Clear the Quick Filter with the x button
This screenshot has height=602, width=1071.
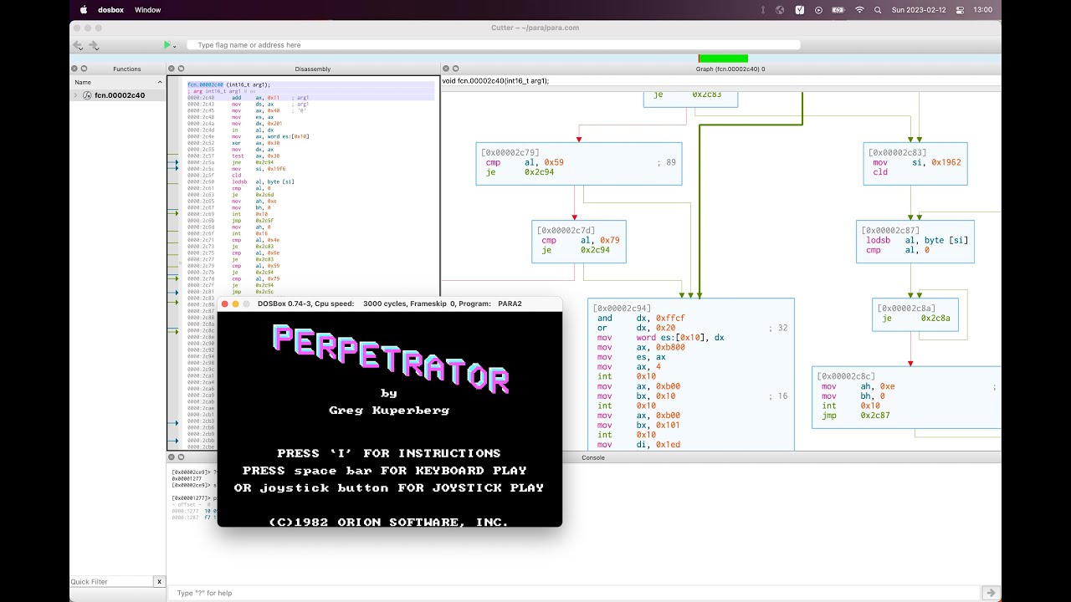coord(159,581)
